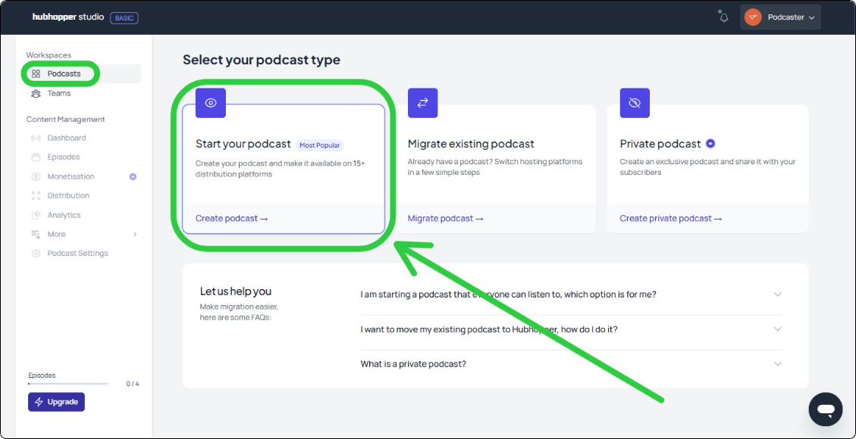Click the Teams people icon
The width and height of the screenshot is (856, 439).
(x=36, y=93)
